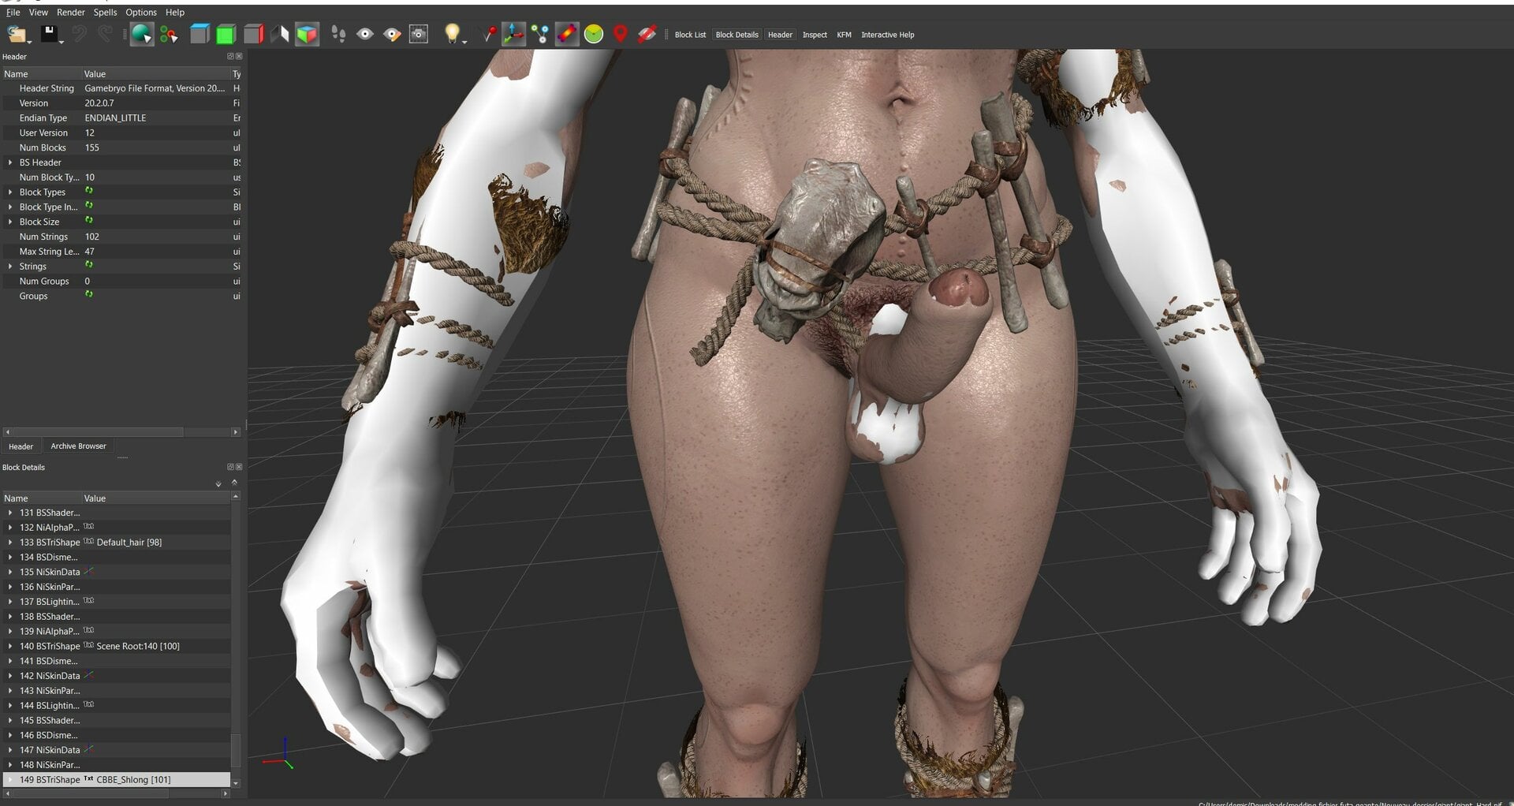This screenshot has width=1514, height=806.
Task: Switch to top view blue-capped cube
Action: 200,34
